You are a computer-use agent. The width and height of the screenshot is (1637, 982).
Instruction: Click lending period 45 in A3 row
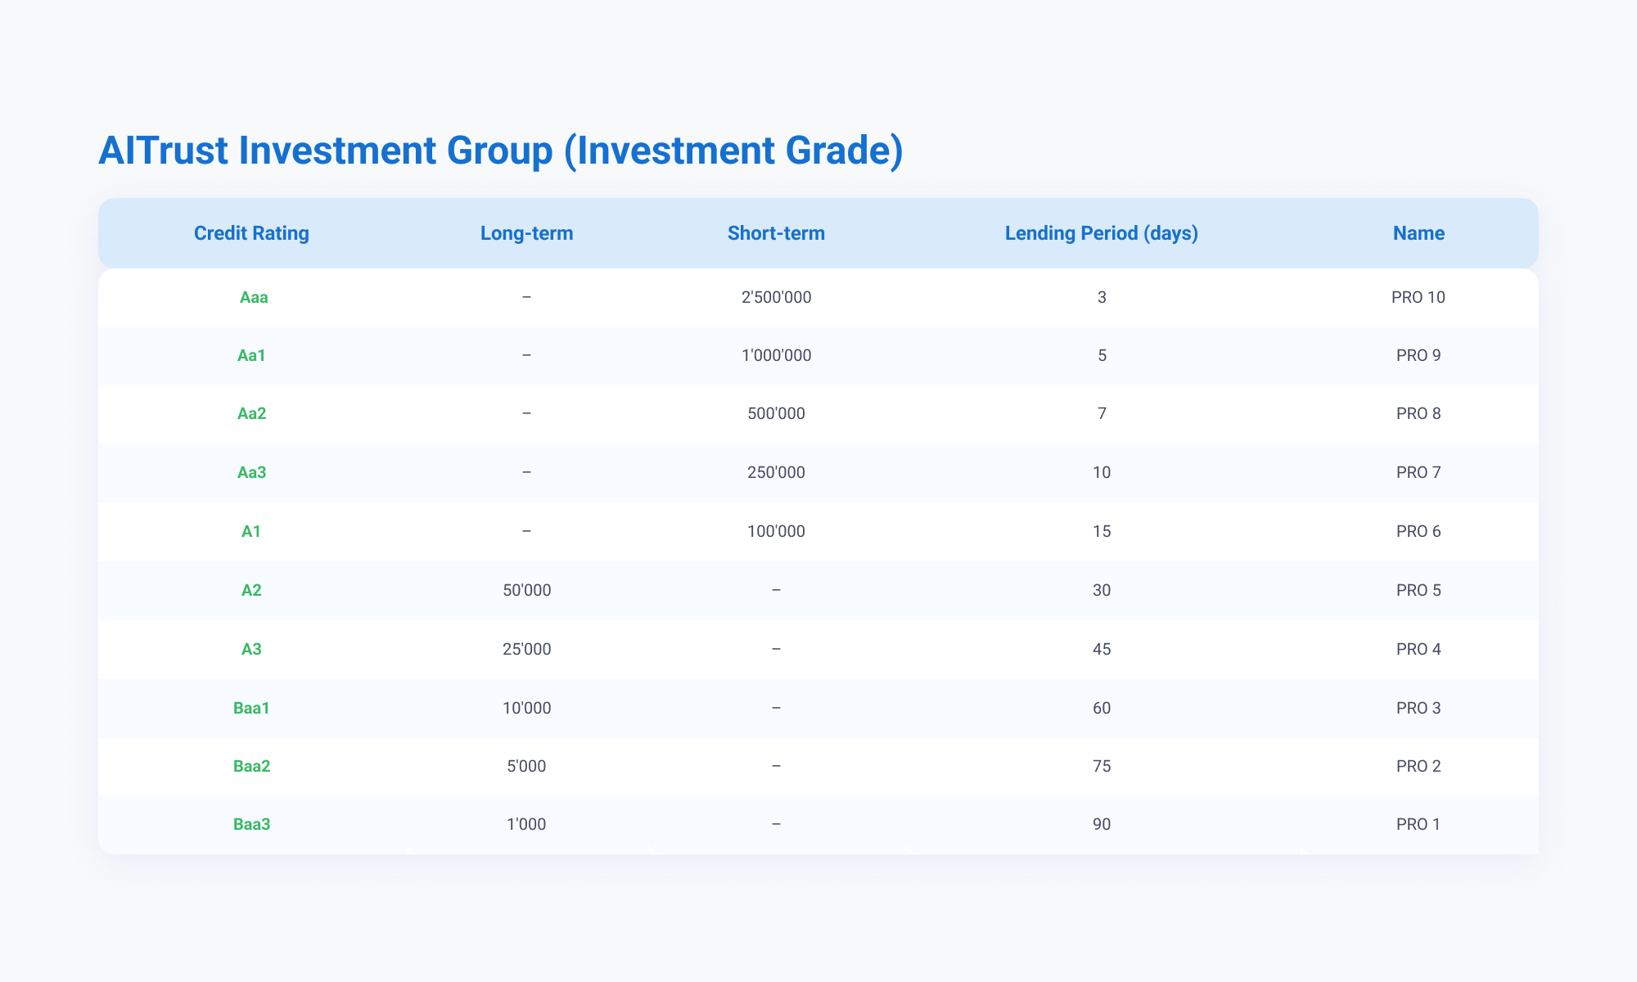pyautogui.click(x=1102, y=649)
